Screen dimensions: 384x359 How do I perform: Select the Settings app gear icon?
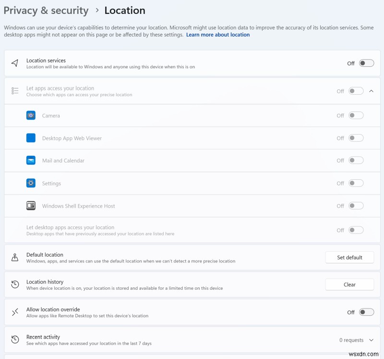31,183
